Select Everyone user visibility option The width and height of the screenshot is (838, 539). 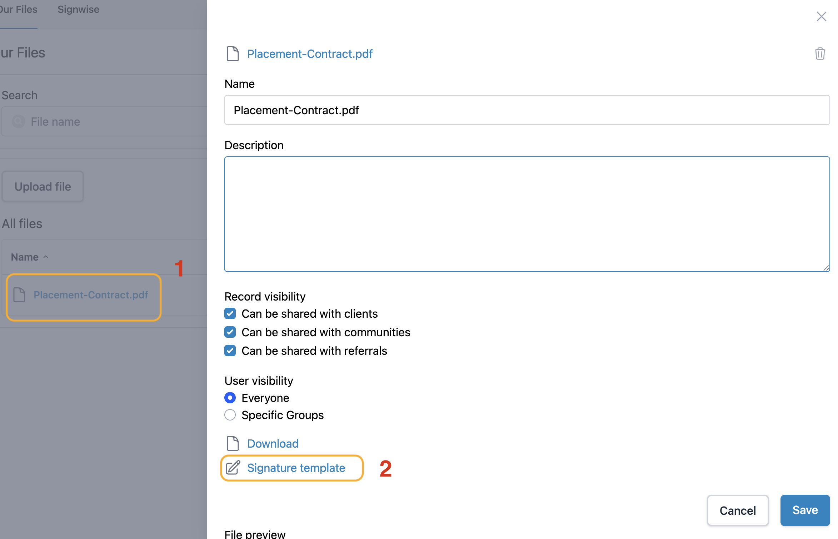(230, 398)
